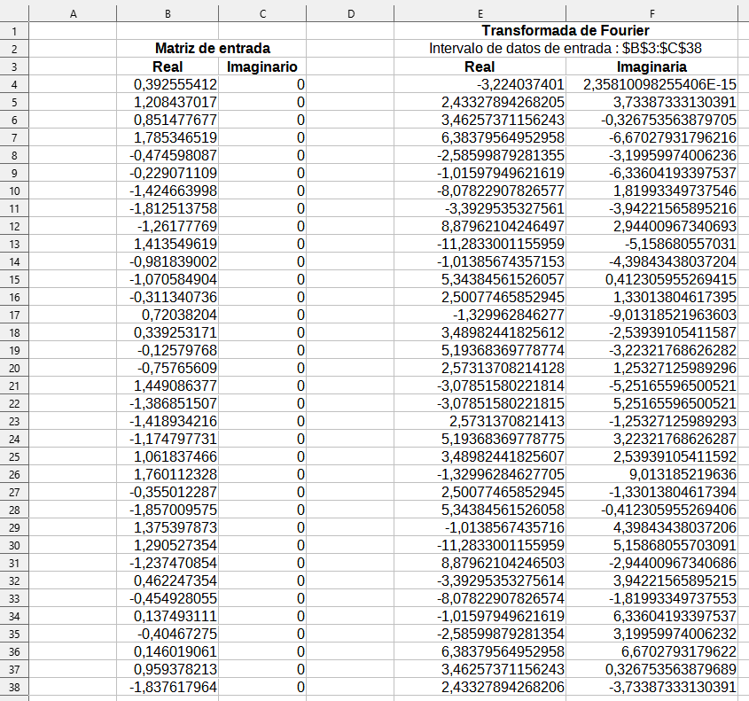Select cell B38 containing -1,837617964
The height and width of the screenshot is (701, 749).
pos(168,687)
